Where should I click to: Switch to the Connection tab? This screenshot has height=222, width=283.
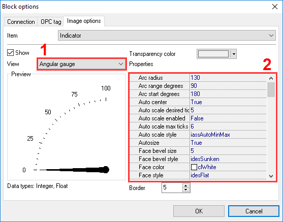[21, 22]
